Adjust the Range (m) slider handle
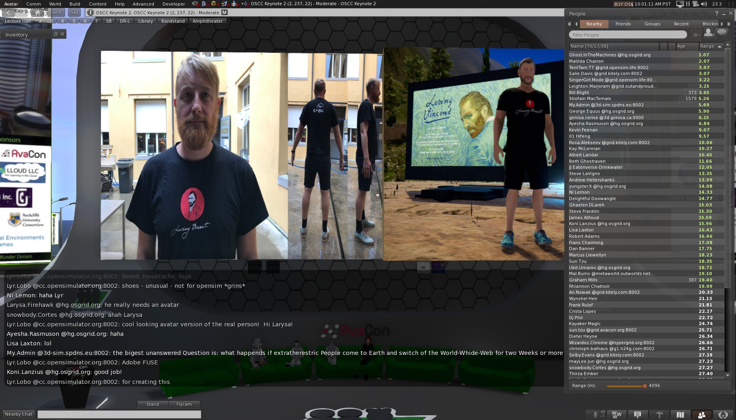 (x=644, y=386)
